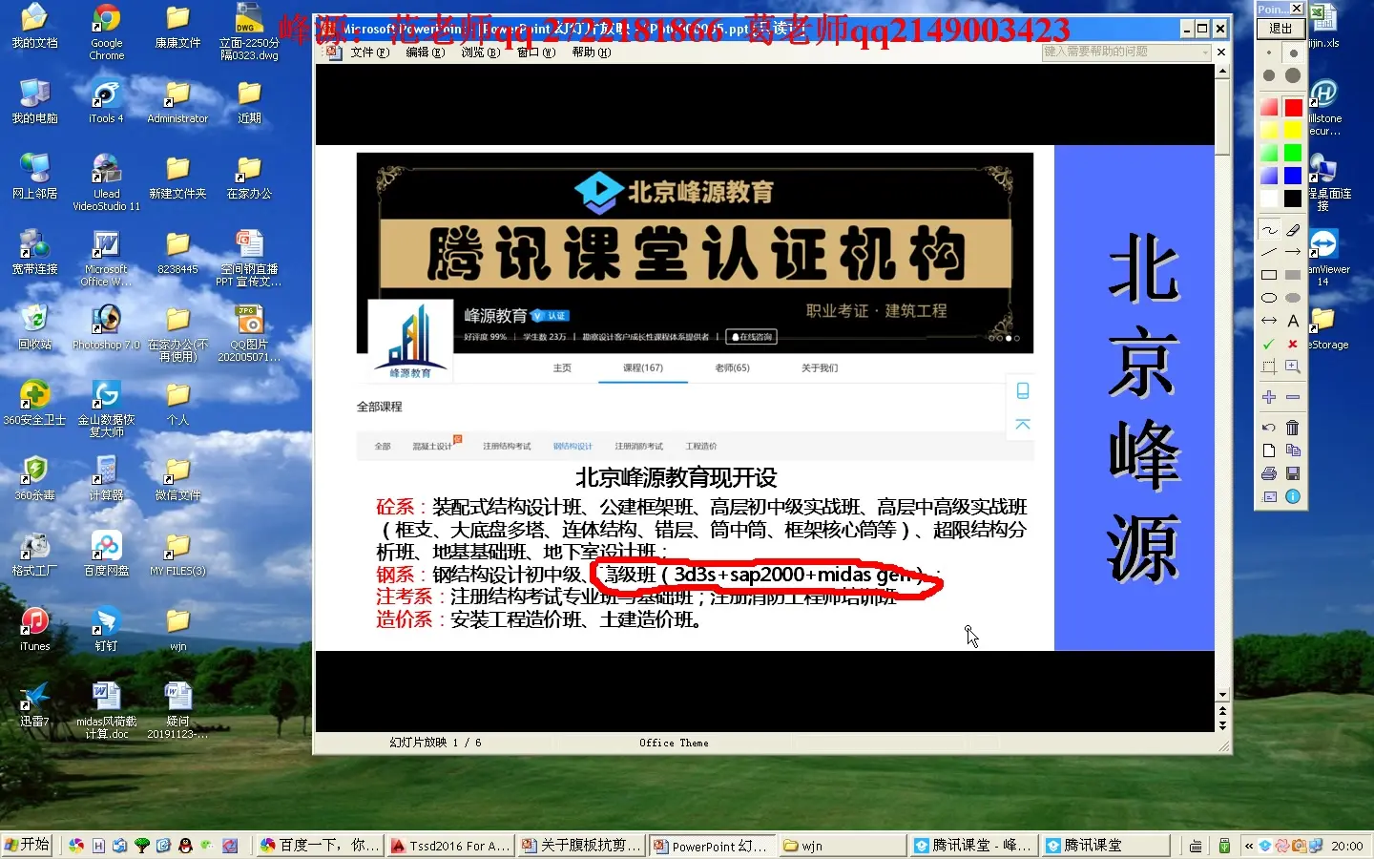Undo the last annotation stroke
This screenshot has width=1374, height=859.
1269,428
